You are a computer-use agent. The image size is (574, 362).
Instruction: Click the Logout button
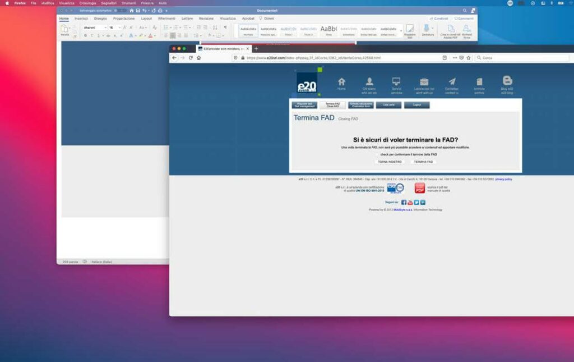pyautogui.click(x=416, y=105)
